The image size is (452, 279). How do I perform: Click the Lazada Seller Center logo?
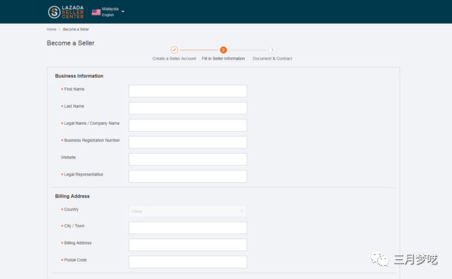point(66,12)
